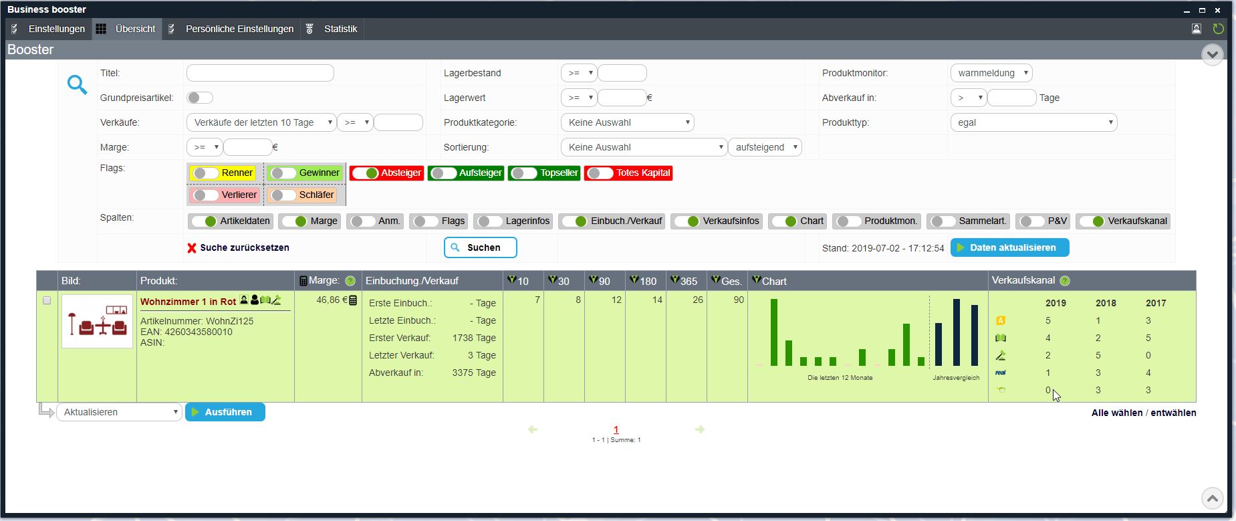Click the green reload icon top right
The image size is (1236, 521).
1218,29
